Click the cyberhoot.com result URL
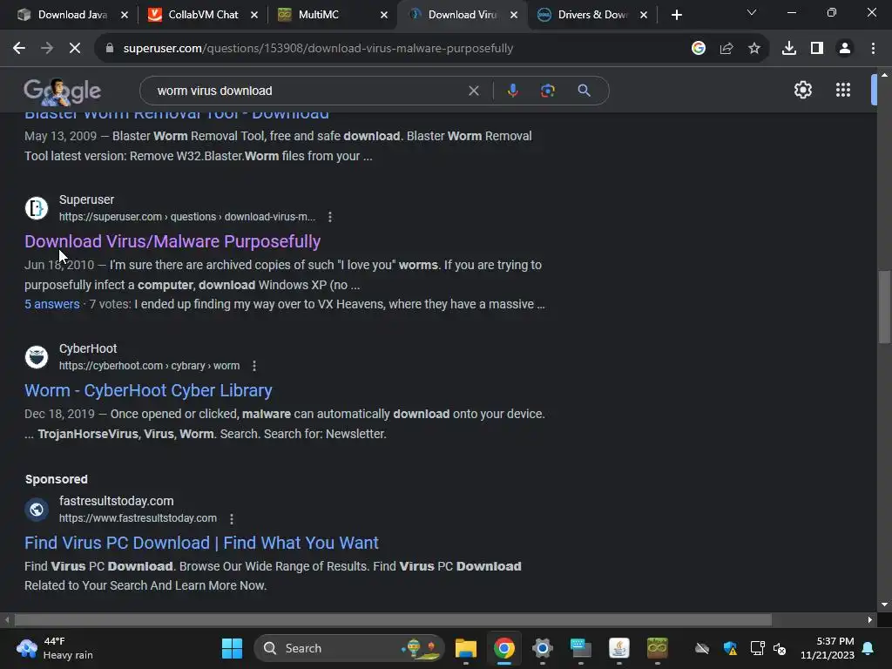The height and width of the screenshot is (669, 892). coord(149,366)
